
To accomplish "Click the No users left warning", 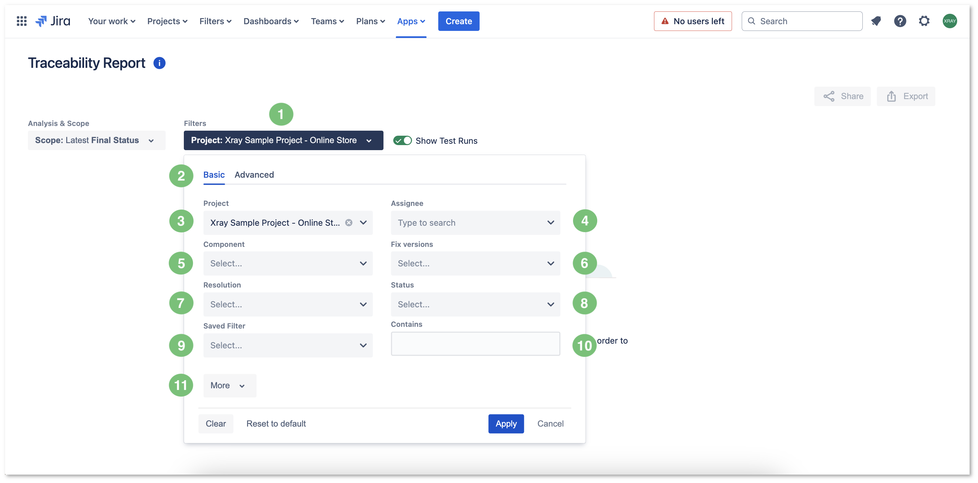I will pos(692,21).
